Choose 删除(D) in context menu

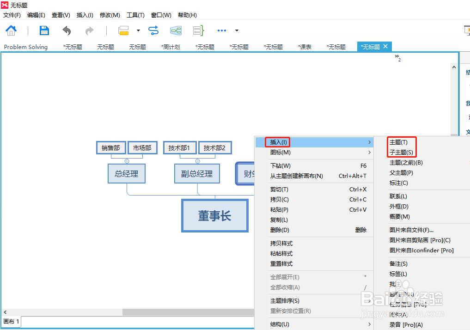pyautogui.click(x=314, y=230)
